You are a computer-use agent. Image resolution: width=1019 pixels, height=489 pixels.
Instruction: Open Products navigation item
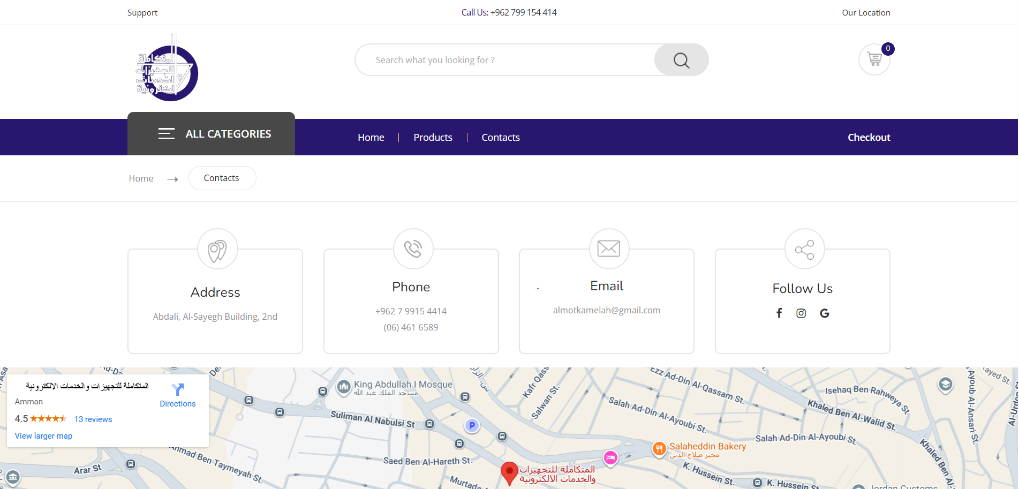coord(433,137)
